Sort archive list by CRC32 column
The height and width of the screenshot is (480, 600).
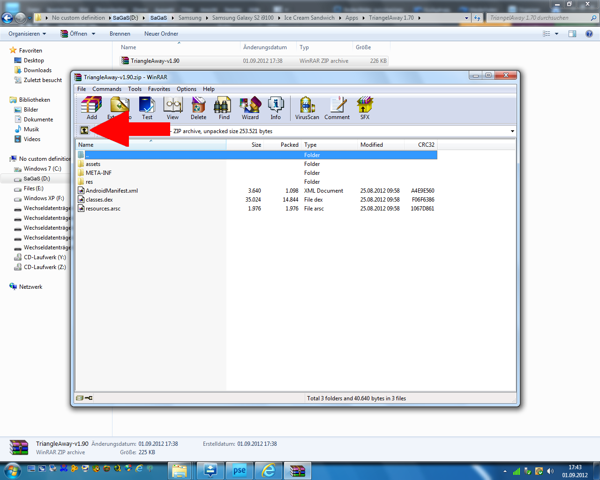click(420, 145)
